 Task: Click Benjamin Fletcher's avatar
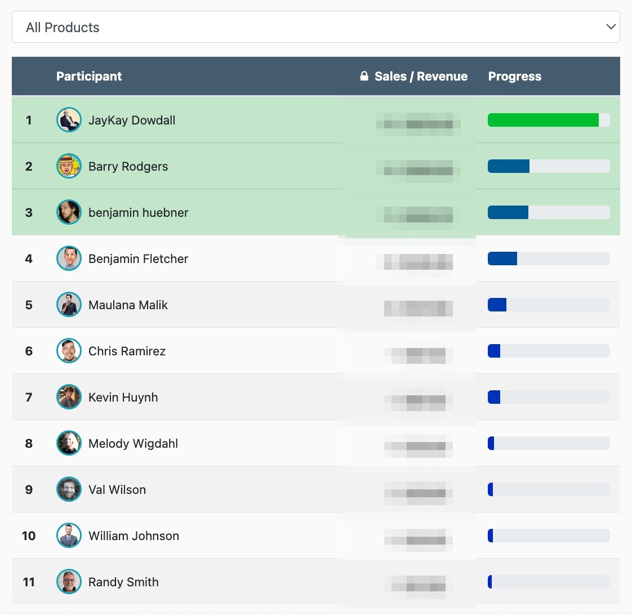click(x=69, y=259)
